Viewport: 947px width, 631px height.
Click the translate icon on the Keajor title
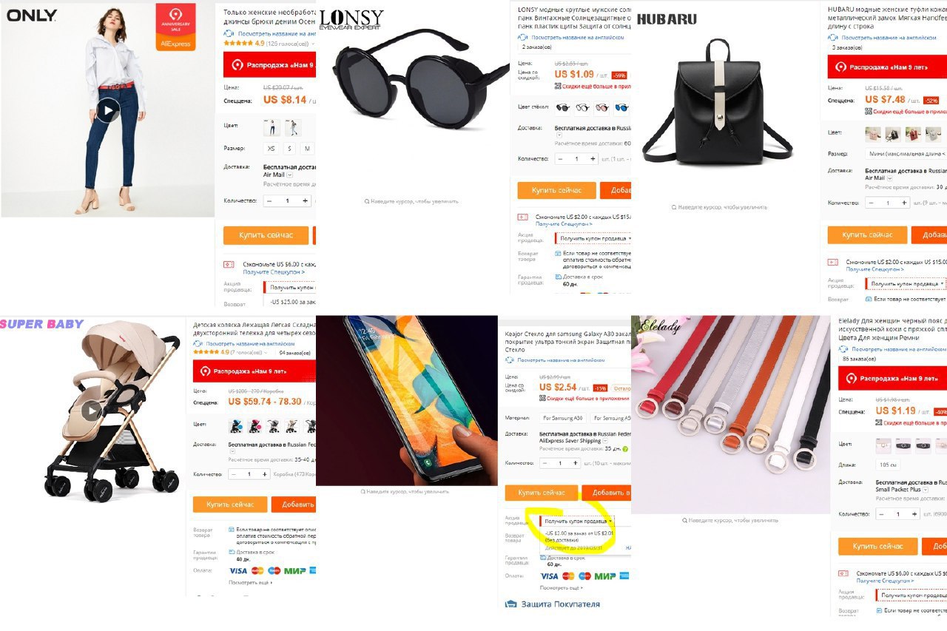click(x=511, y=360)
